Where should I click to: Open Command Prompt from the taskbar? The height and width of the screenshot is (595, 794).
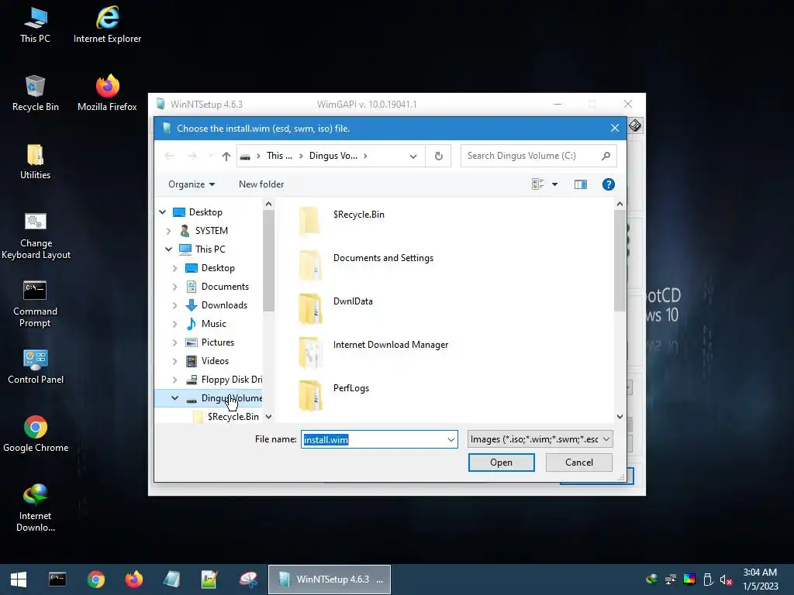click(x=57, y=580)
